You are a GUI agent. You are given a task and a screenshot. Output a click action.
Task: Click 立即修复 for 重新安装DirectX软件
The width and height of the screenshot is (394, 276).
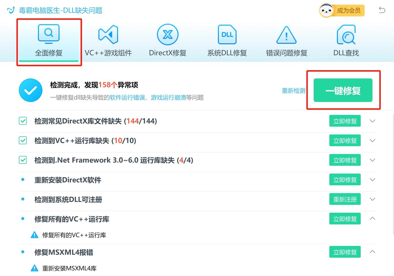[345, 180]
